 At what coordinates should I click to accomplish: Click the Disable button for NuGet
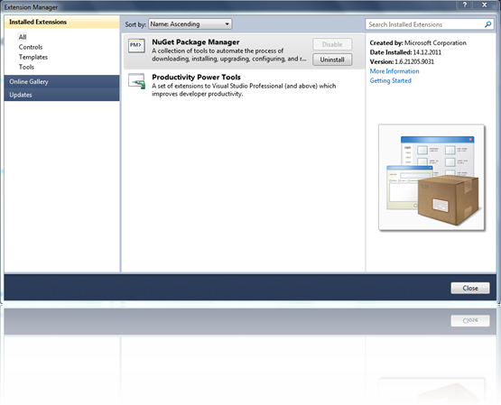(332, 44)
